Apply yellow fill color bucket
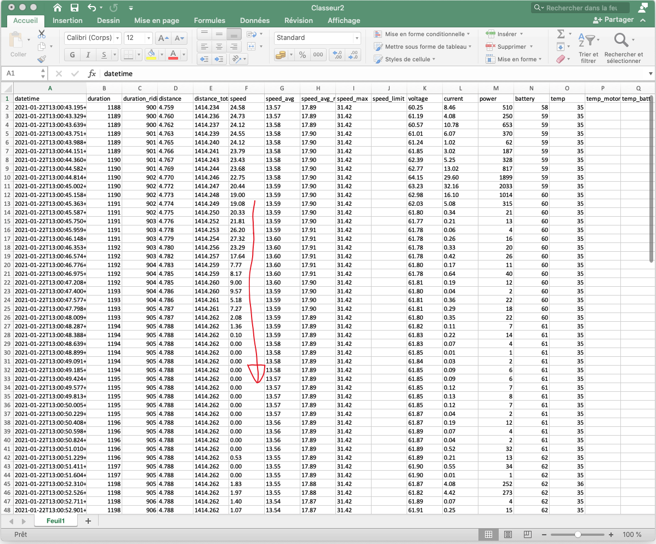This screenshot has width=656, height=544. pyautogui.click(x=151, y=55)
